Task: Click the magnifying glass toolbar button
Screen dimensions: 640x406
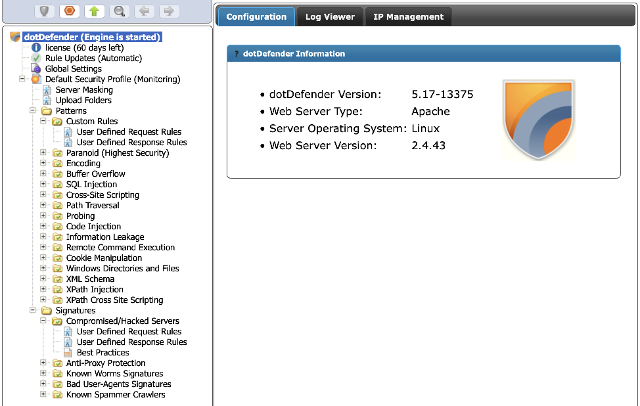Action: click(x=119, y=11)
